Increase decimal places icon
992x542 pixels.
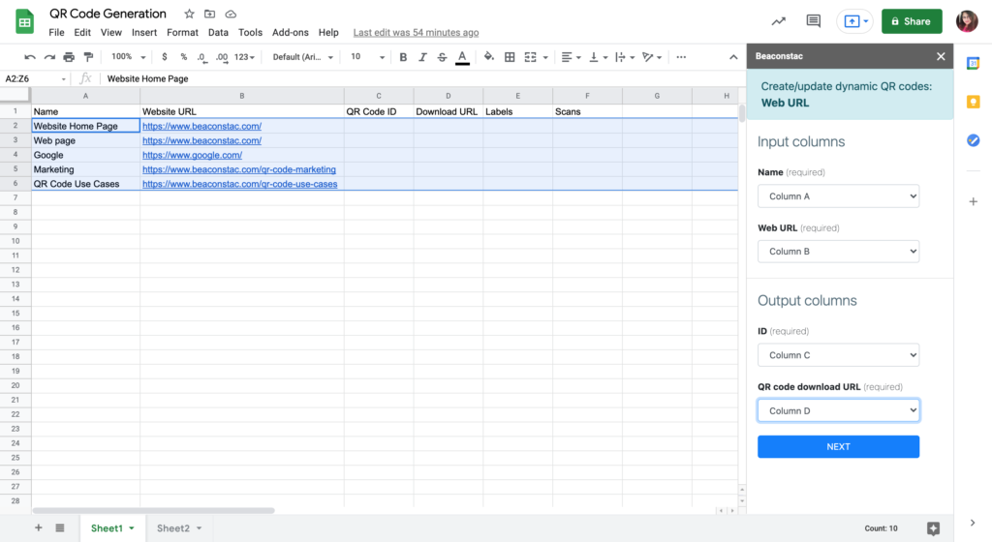pos(222,57)
